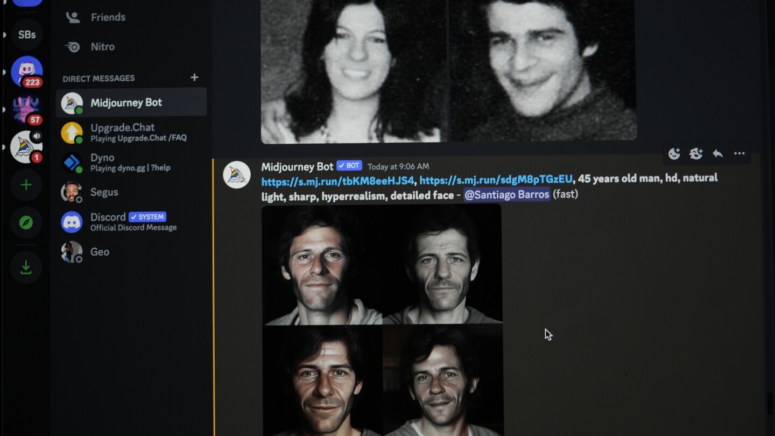The image size is (775, 436).
Task: Click Geo's profile avatar
Action: coord(72,251)
